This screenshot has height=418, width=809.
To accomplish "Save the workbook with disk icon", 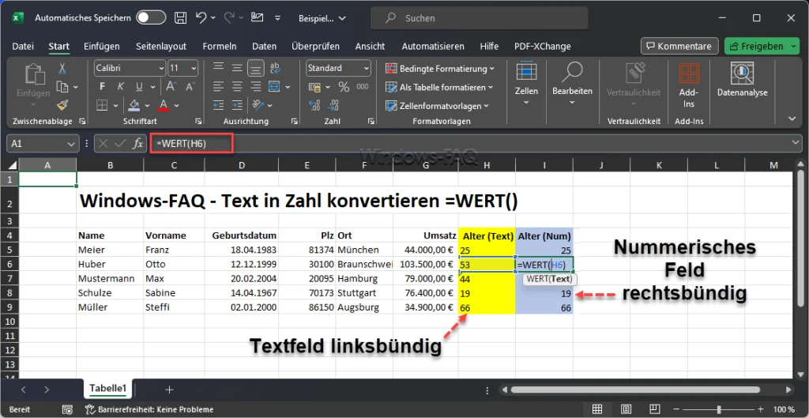I will [181, 17].
